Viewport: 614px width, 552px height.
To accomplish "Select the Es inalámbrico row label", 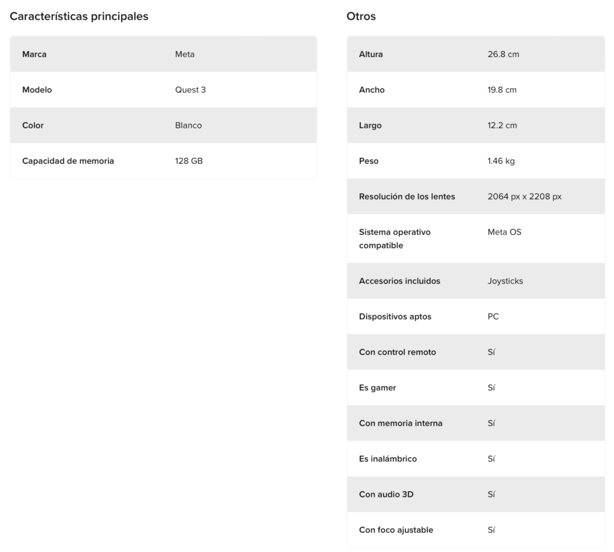I will 387,459.
